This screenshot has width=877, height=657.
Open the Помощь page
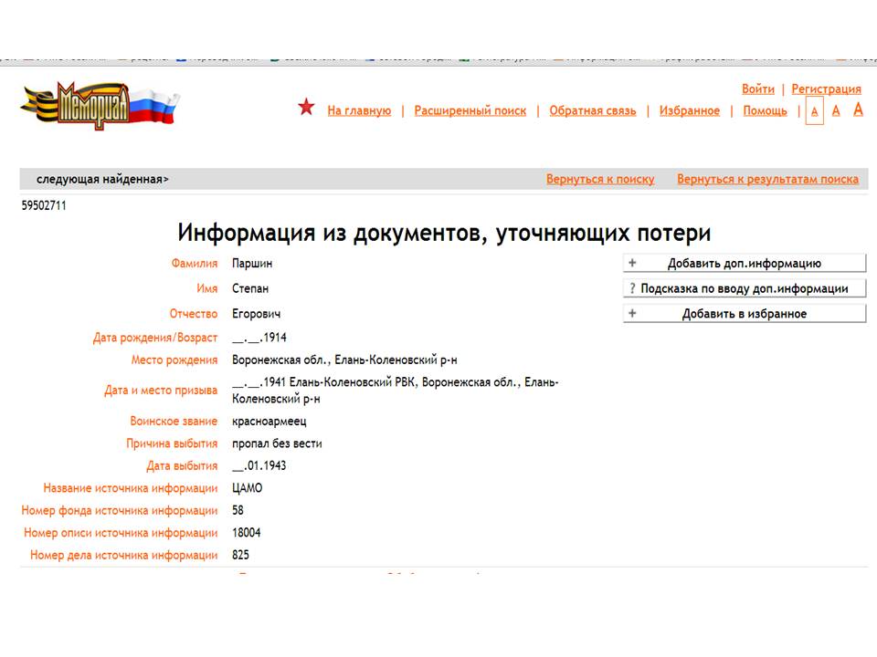coord(765,110)
